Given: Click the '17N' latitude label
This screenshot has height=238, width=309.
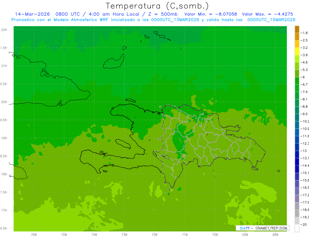Looking at the screenshot, I should click(x=4, y=210).
